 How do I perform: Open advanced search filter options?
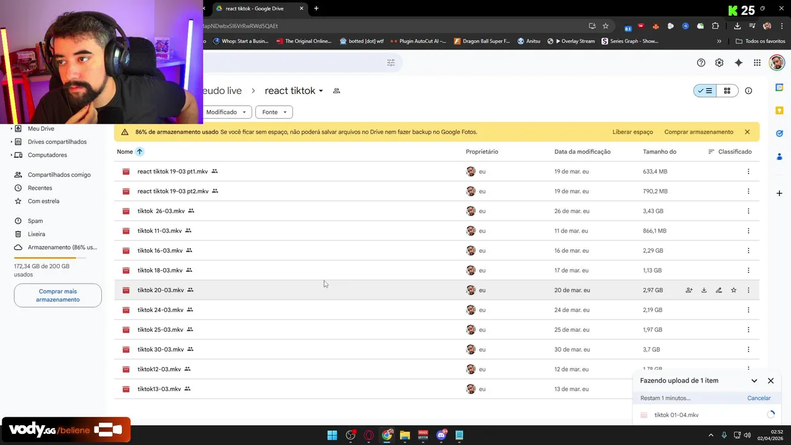(x=391, y=62)
